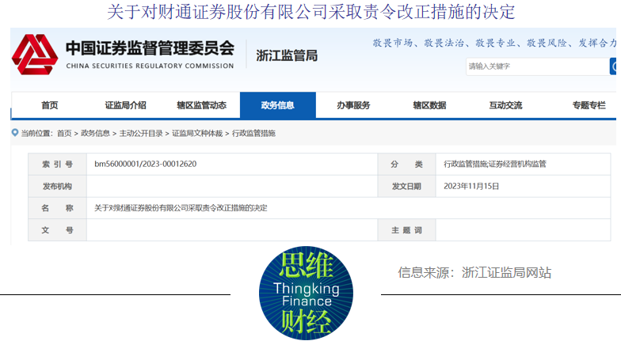Click the location pin icon before 当前位置
Screen dimensions: 621x341
(x=15, y=133)
